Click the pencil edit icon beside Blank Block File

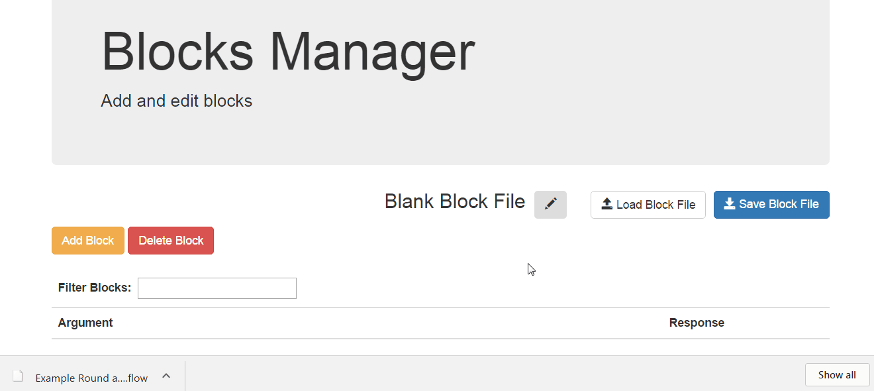[550, 205]
